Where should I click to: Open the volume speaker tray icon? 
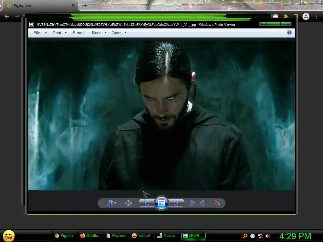click(x=268, y=236)
